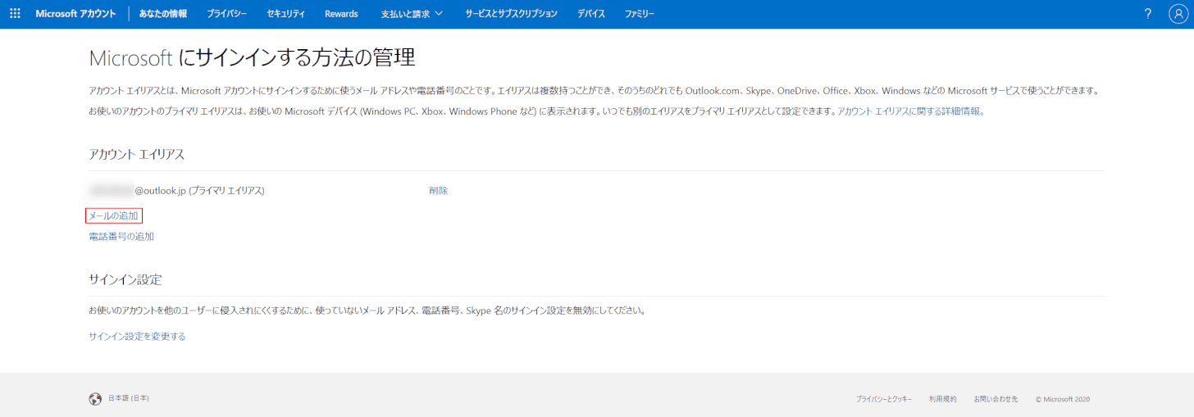The height and width of the screenshot is (417, 1194).
Task: Open お問い合わせ先 footer link
Action: click(996, 399)
